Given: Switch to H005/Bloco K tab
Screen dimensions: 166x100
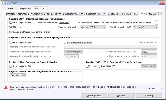Looking at the screenshot, I should pos(113,14).
